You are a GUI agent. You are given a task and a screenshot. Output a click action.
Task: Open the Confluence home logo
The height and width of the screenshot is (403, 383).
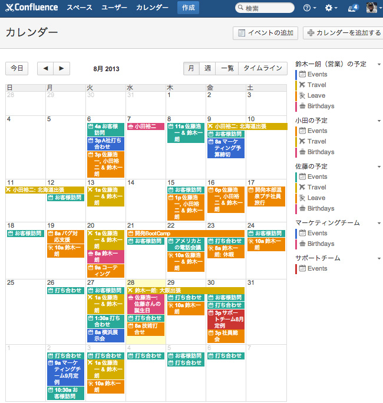[x=32, y=8]
